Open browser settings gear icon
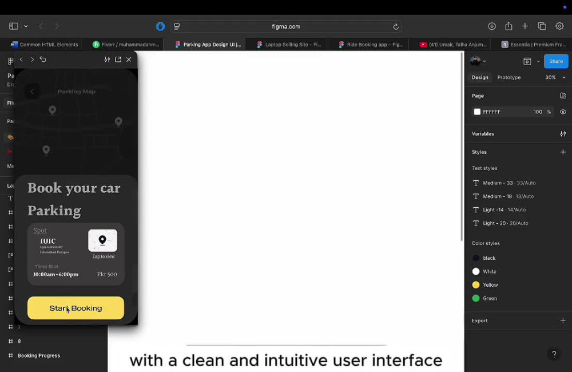 559,26
